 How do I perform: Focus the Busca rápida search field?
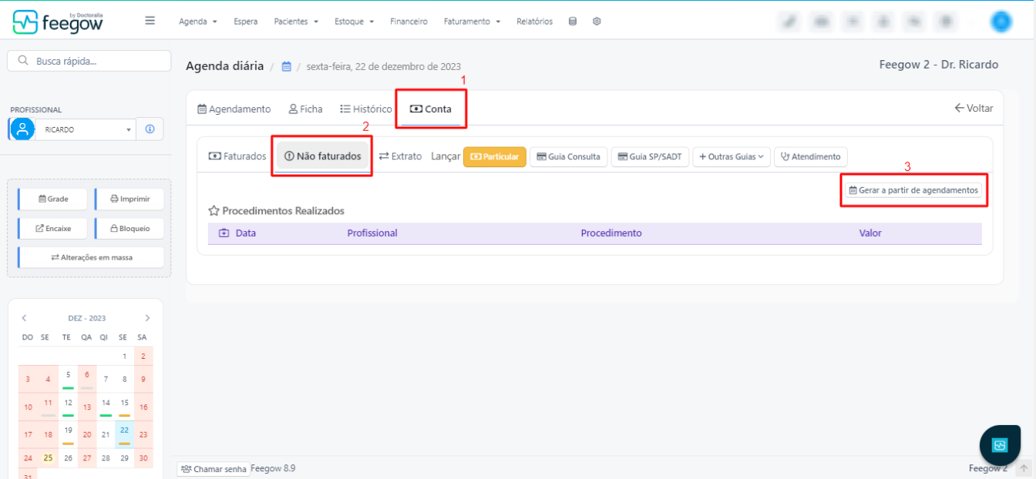89,61
